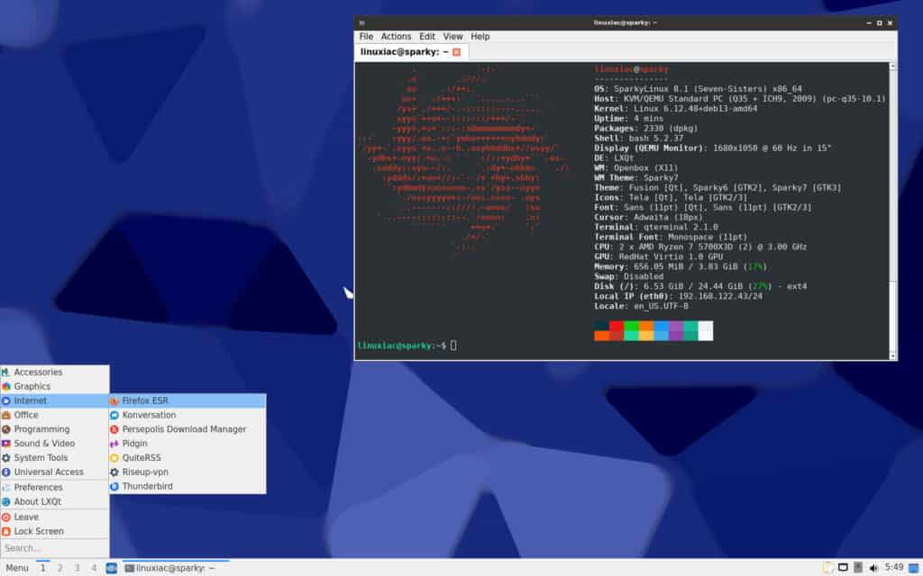Click a swatch in the neofetch color palette
Screen dimensions: 923x576
(631, 330)
